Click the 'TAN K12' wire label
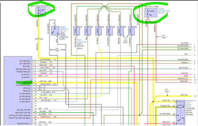The width and height of the screenshot is (198, 126). tap(43, 97)
